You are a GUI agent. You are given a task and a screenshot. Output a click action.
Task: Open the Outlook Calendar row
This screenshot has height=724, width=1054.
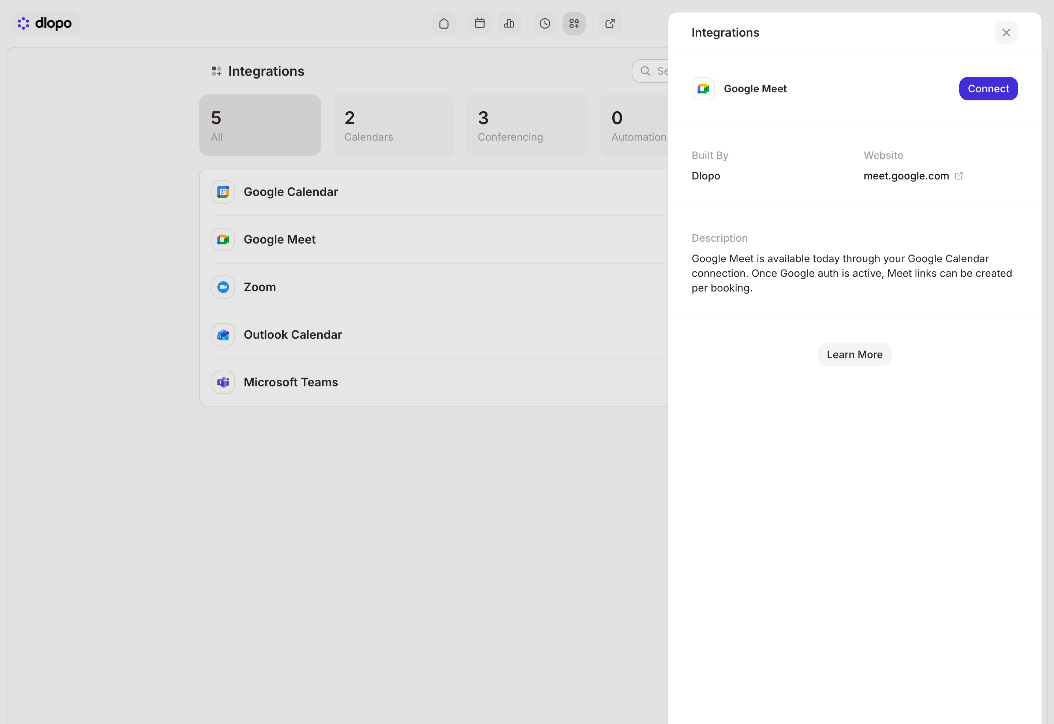click(434, 335)
